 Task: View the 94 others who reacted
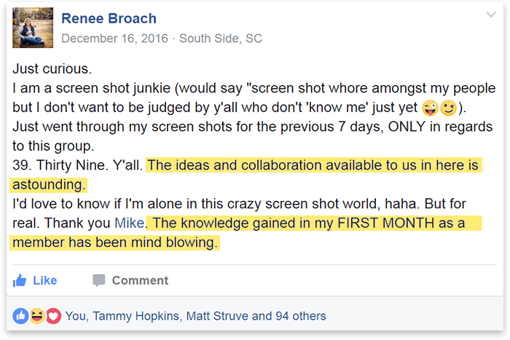300,316
